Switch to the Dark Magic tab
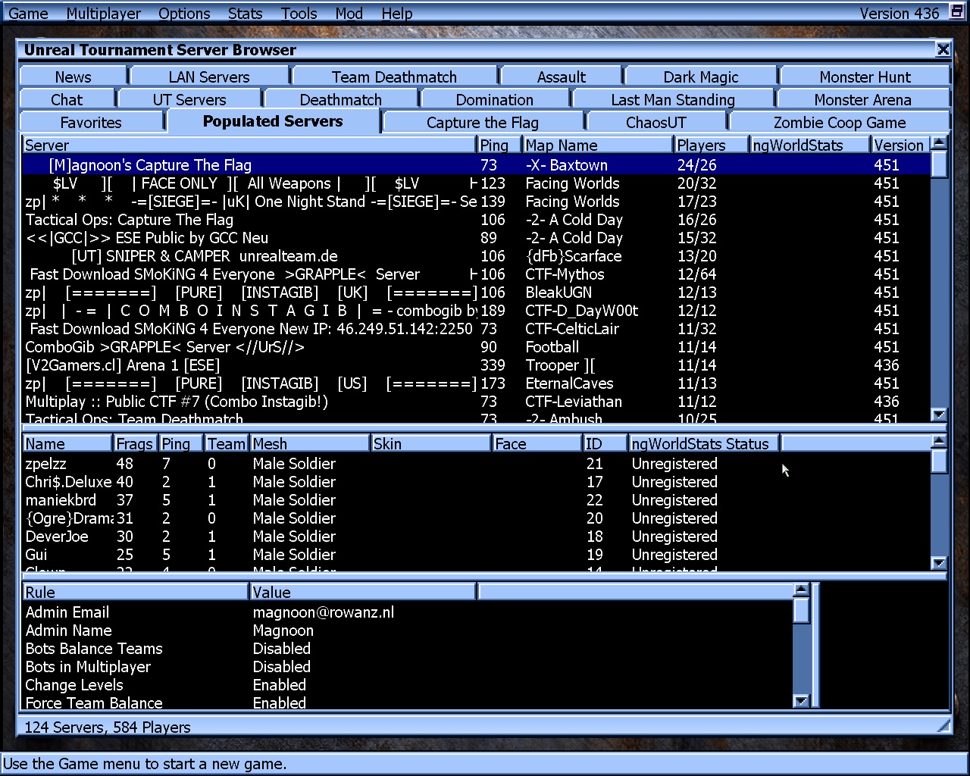The width and height of the screenshot is (970, 776). 701,77
